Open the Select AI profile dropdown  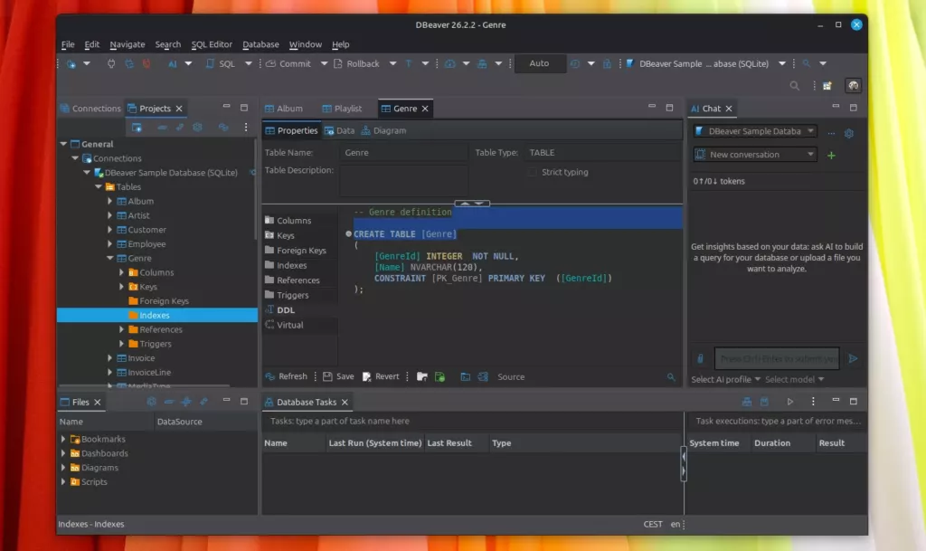pos(726,380)
